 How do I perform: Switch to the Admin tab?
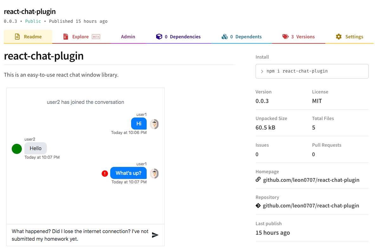tap(128, 36)
